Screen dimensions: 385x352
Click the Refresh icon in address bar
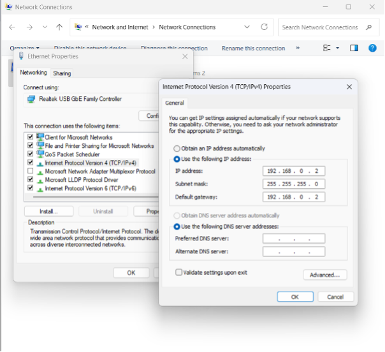264,27
